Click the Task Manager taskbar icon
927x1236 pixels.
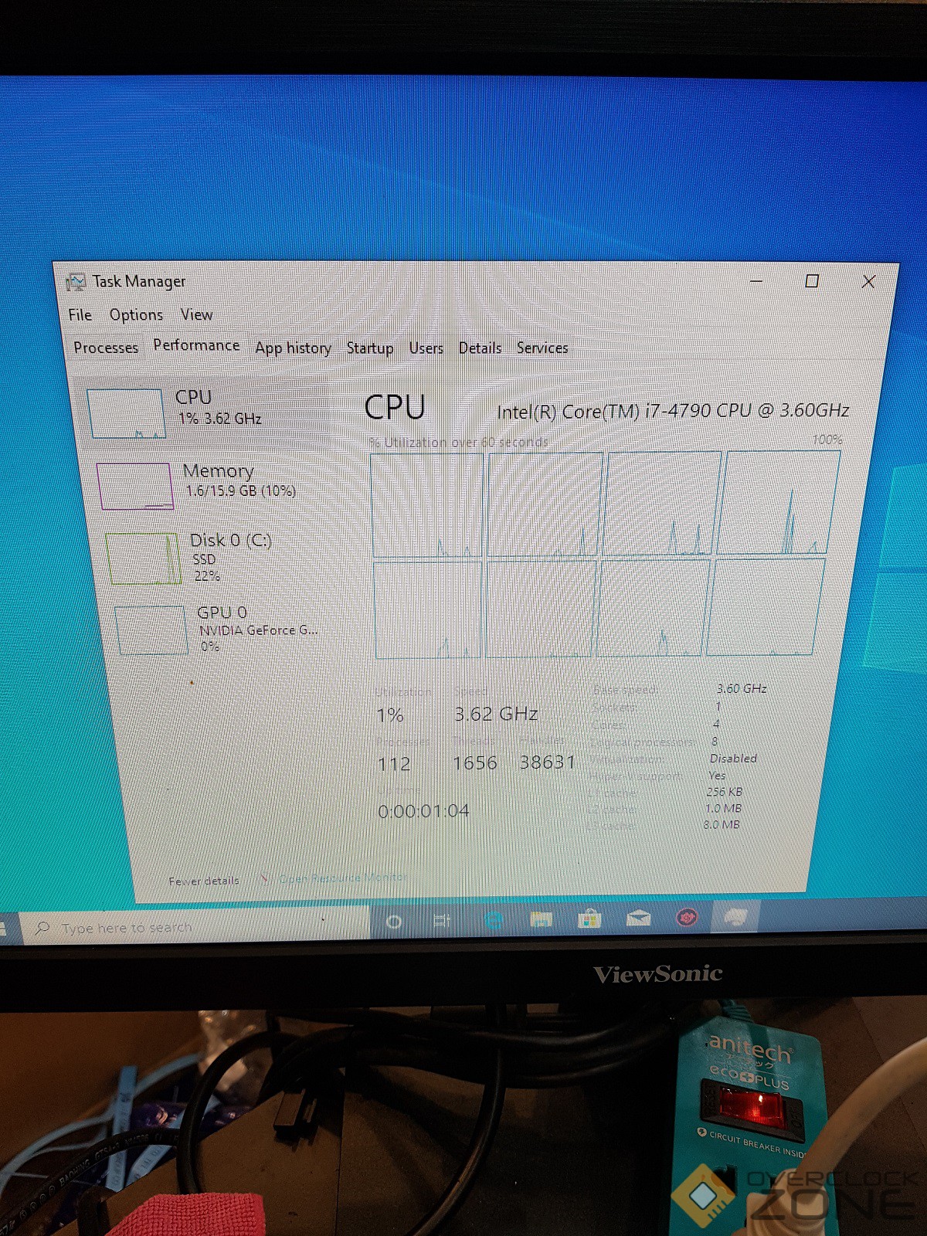[736, 916]
